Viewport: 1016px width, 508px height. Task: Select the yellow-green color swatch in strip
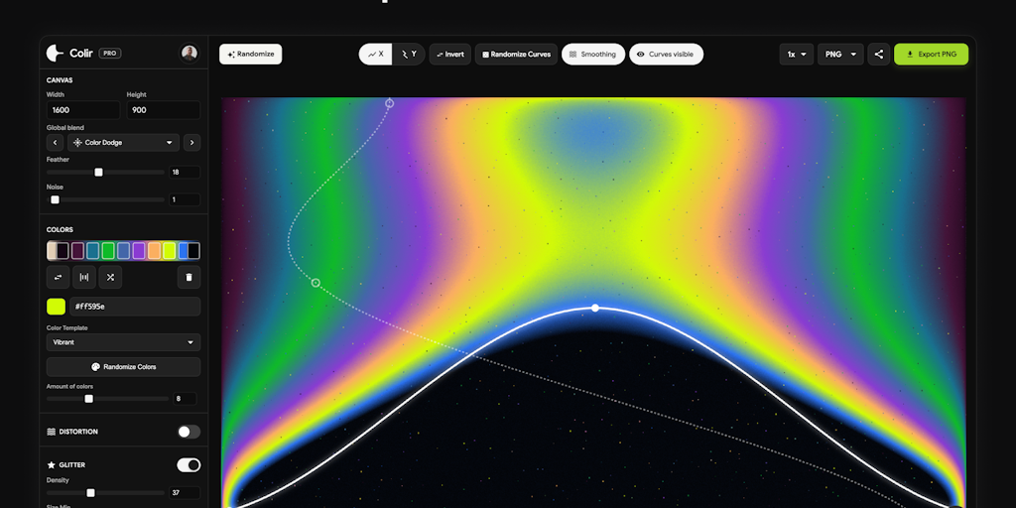(x=169, y=251)
